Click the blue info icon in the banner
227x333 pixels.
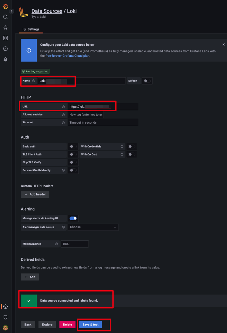tap(29, 50)
